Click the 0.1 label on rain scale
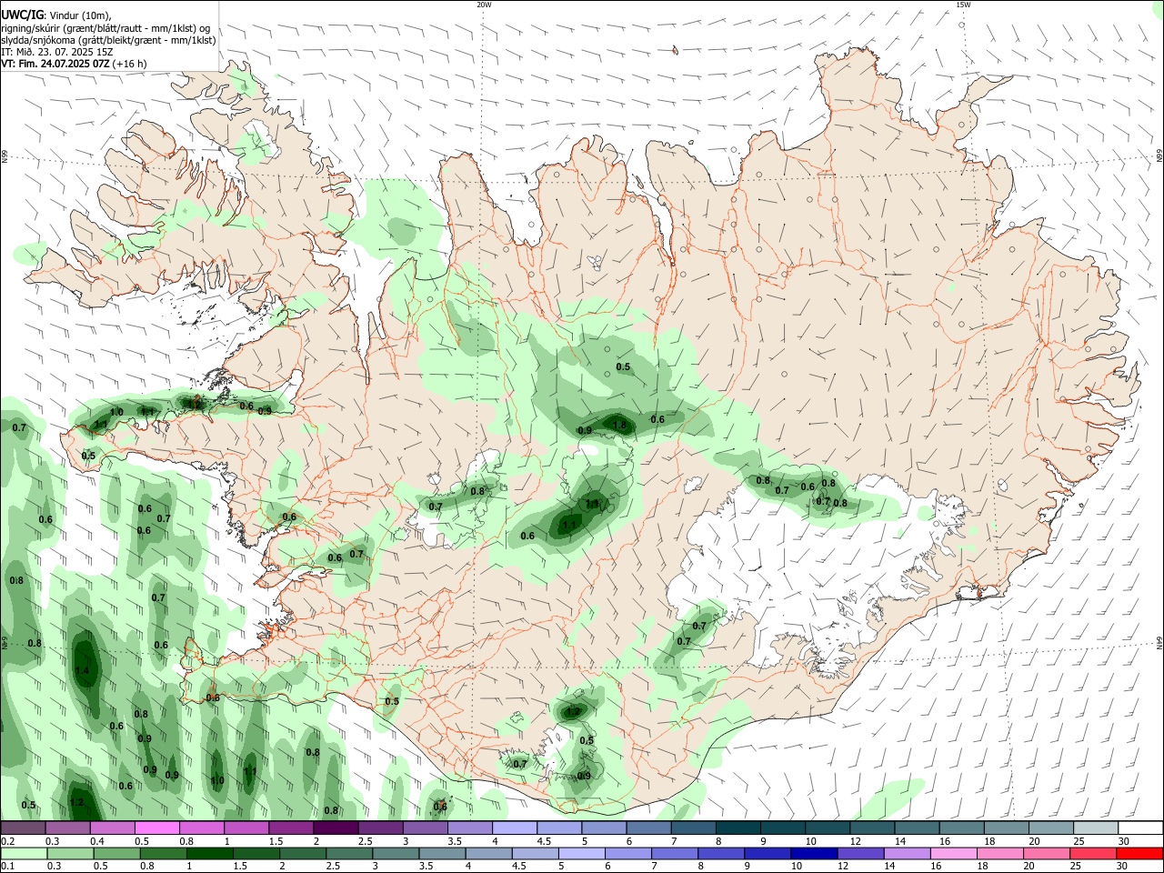 (8, 866)
